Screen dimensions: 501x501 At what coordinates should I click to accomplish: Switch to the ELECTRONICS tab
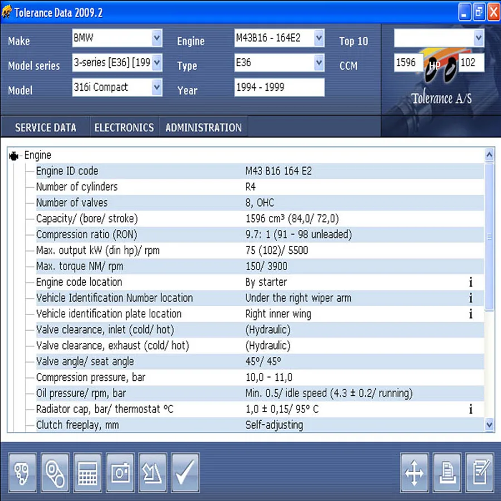pyautogui.click(x=124, y=127)
